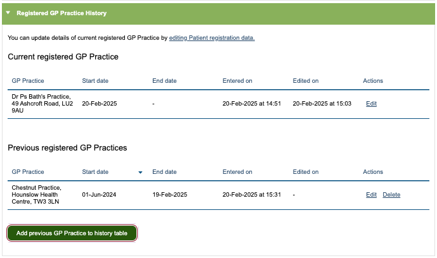Edit the Dr Ps Bath's Practice entry

click(371, 104)
